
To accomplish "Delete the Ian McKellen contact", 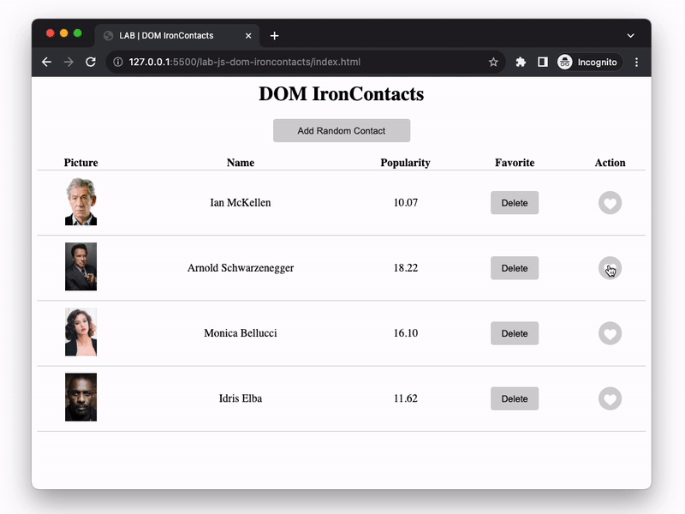I will pyautogui.click(x=515, y=203).
